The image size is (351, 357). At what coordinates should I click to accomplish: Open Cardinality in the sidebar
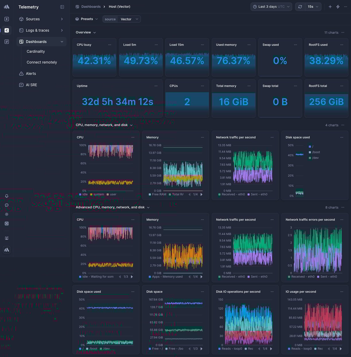tap(36, 51)
